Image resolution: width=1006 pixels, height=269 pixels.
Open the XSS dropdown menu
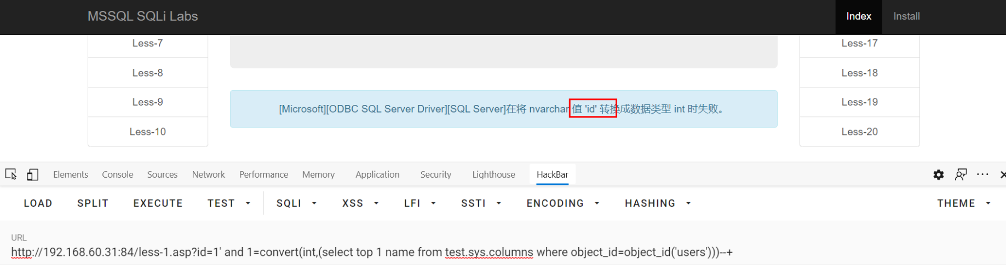click(360, 203)
